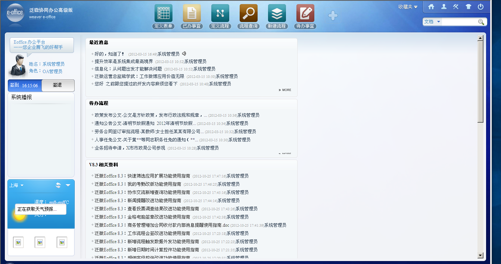Screen dimensions: 501x264
Task: Open workflow 政策发布公文-公文是方针政策
Action: click(150, 115)
